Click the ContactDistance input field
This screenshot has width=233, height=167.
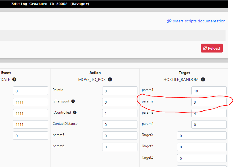coord(120,124)
